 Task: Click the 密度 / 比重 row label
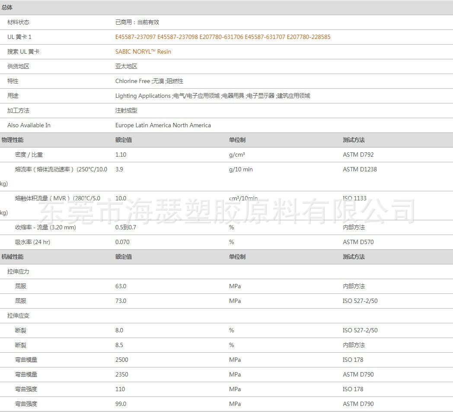click(x=29, y=155)
